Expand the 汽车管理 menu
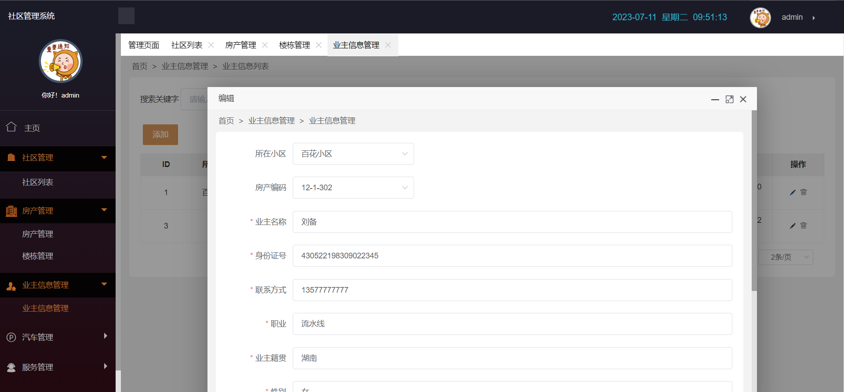Viewport: 844px width, 392px height. (105, 336)
